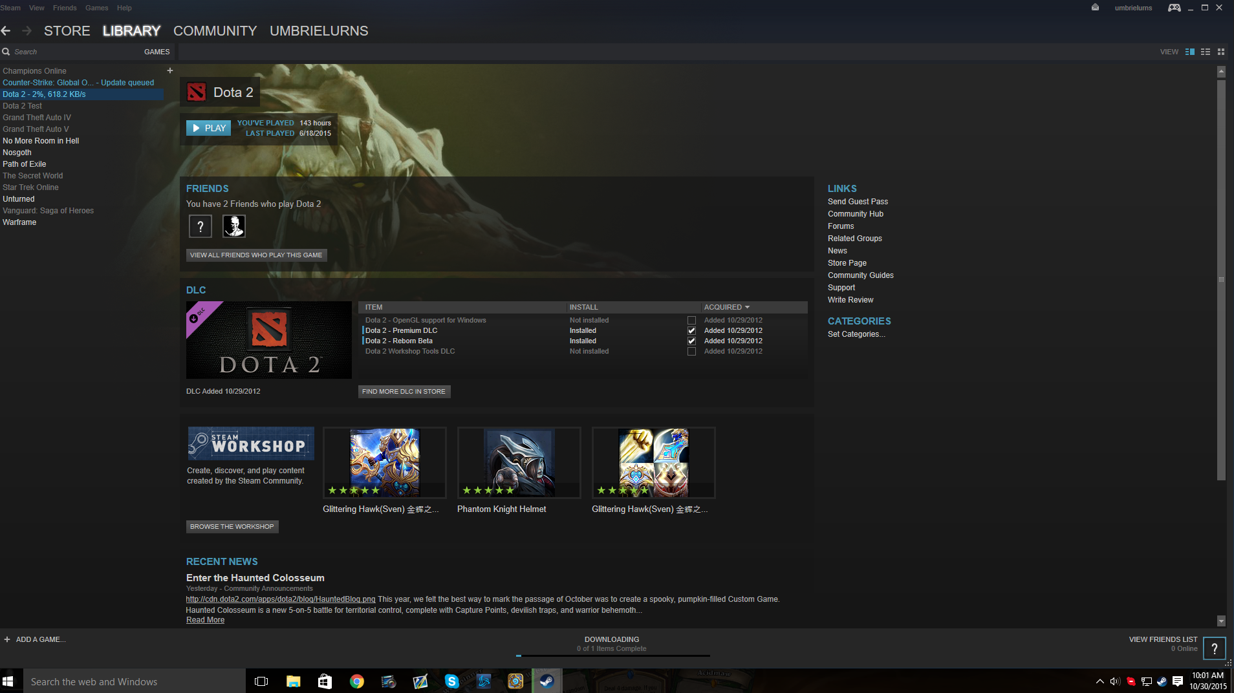1234x693 pixels.
Task: Uncheck the Dota 2 Reborn Beta checkbox
Action: pos(691,341)
